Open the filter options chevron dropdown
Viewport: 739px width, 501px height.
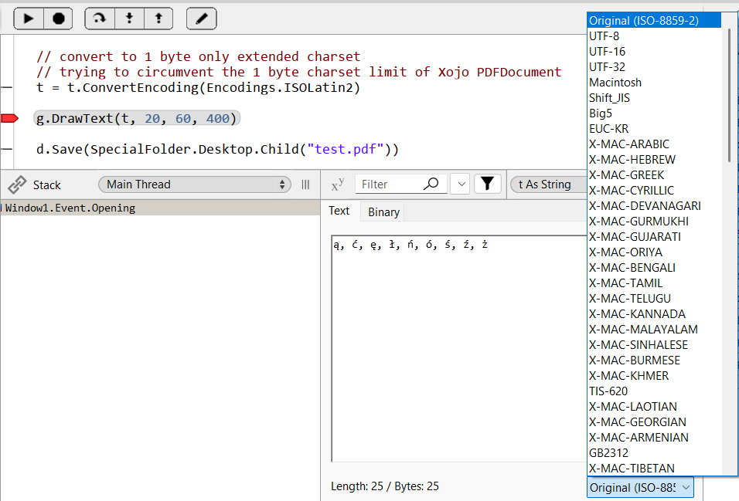[x=461, y=184]
